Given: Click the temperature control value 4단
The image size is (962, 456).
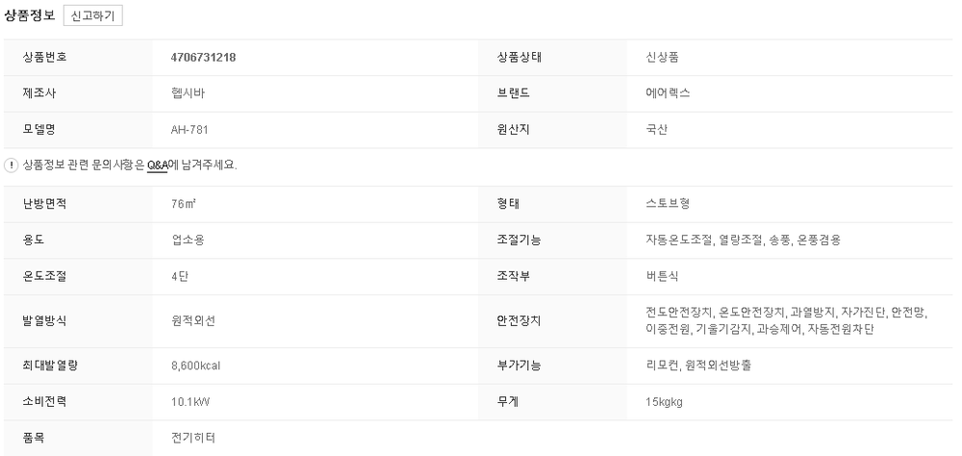Looking at the screenshot, I should (180, 276).
